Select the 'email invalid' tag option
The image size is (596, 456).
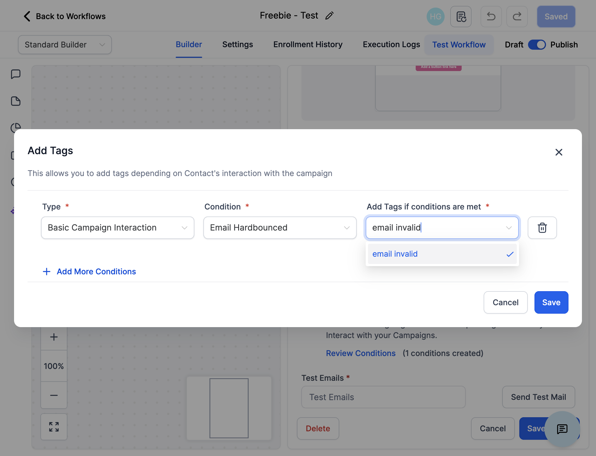(x=442, y=254)
